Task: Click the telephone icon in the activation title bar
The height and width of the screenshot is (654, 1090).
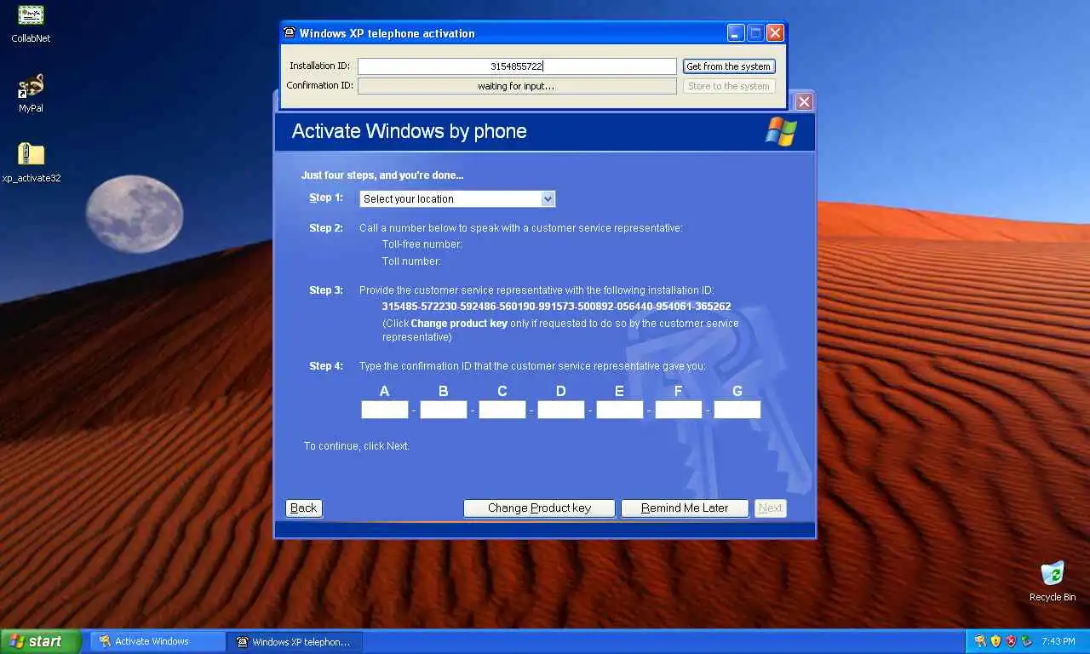Action: point(290,33)
